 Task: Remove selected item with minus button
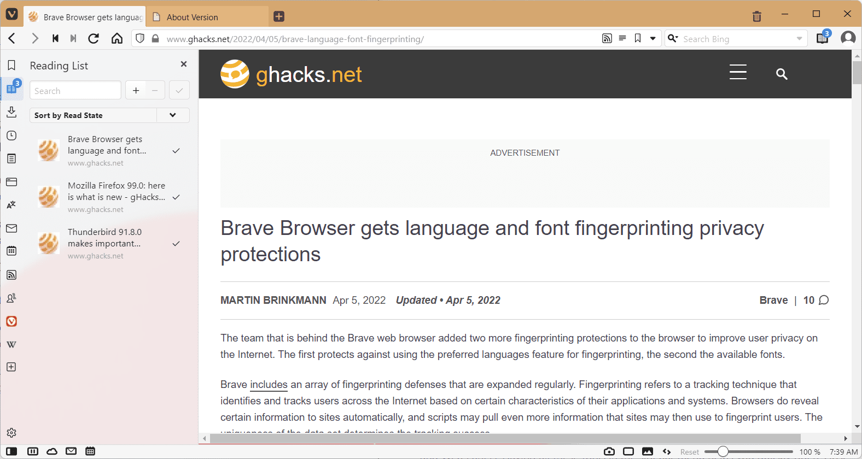pyautogui.click(x=155, y=90)
